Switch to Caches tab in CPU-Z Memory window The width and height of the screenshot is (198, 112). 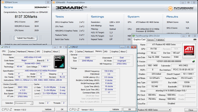point(80,52)
